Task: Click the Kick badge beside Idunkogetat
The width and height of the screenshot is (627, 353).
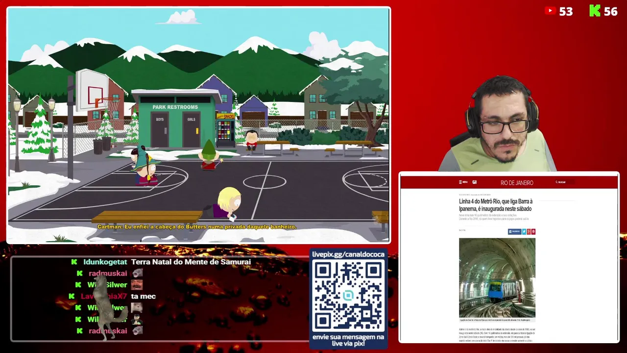Action: click(74, 262)
